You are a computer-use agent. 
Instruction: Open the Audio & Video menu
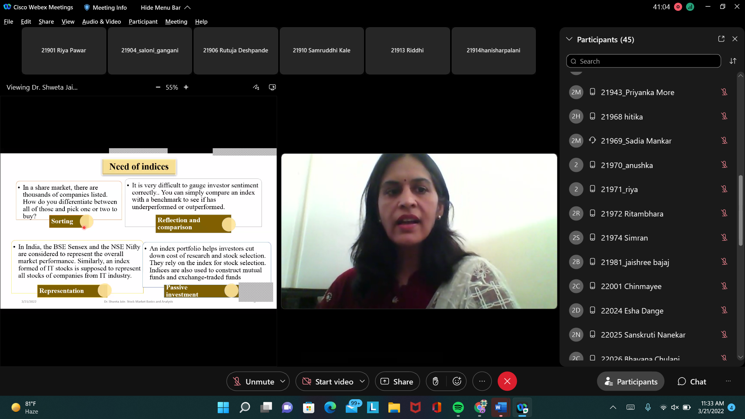click(101, 22)
